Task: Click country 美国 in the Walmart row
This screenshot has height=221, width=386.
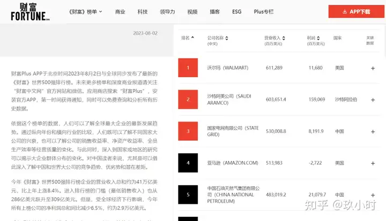Action: pyautogui.click(x=339, y=68)
